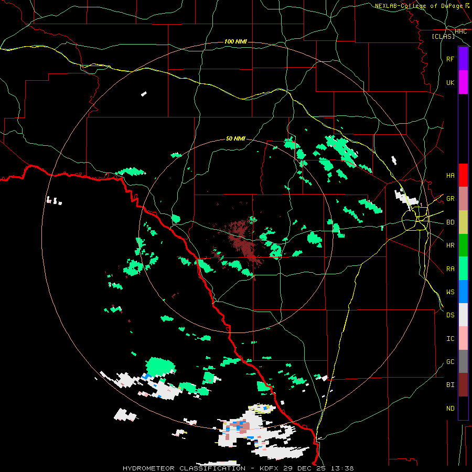Click the 'WS' legend label
The width and height of the screenshot is (472, 472).
coord(450,292)
